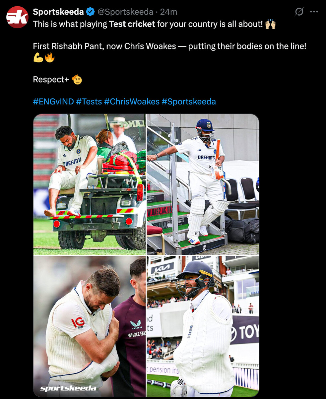Viewport: 326px width, 399px height.
Task: Click the blue verified badge
Action: [x=90, y=12]
